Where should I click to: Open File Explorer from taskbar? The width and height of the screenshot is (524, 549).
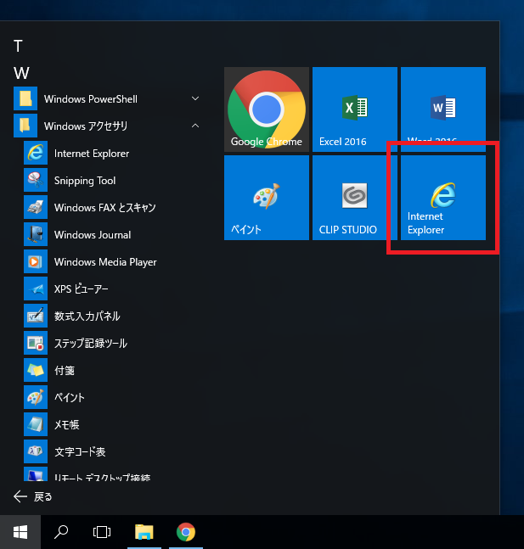pos(144,532)
